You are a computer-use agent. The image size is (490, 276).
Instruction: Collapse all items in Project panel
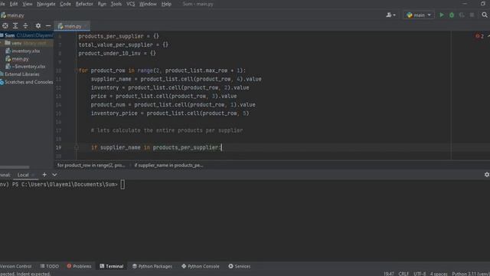pyautogui.click(x=25, y=26)
